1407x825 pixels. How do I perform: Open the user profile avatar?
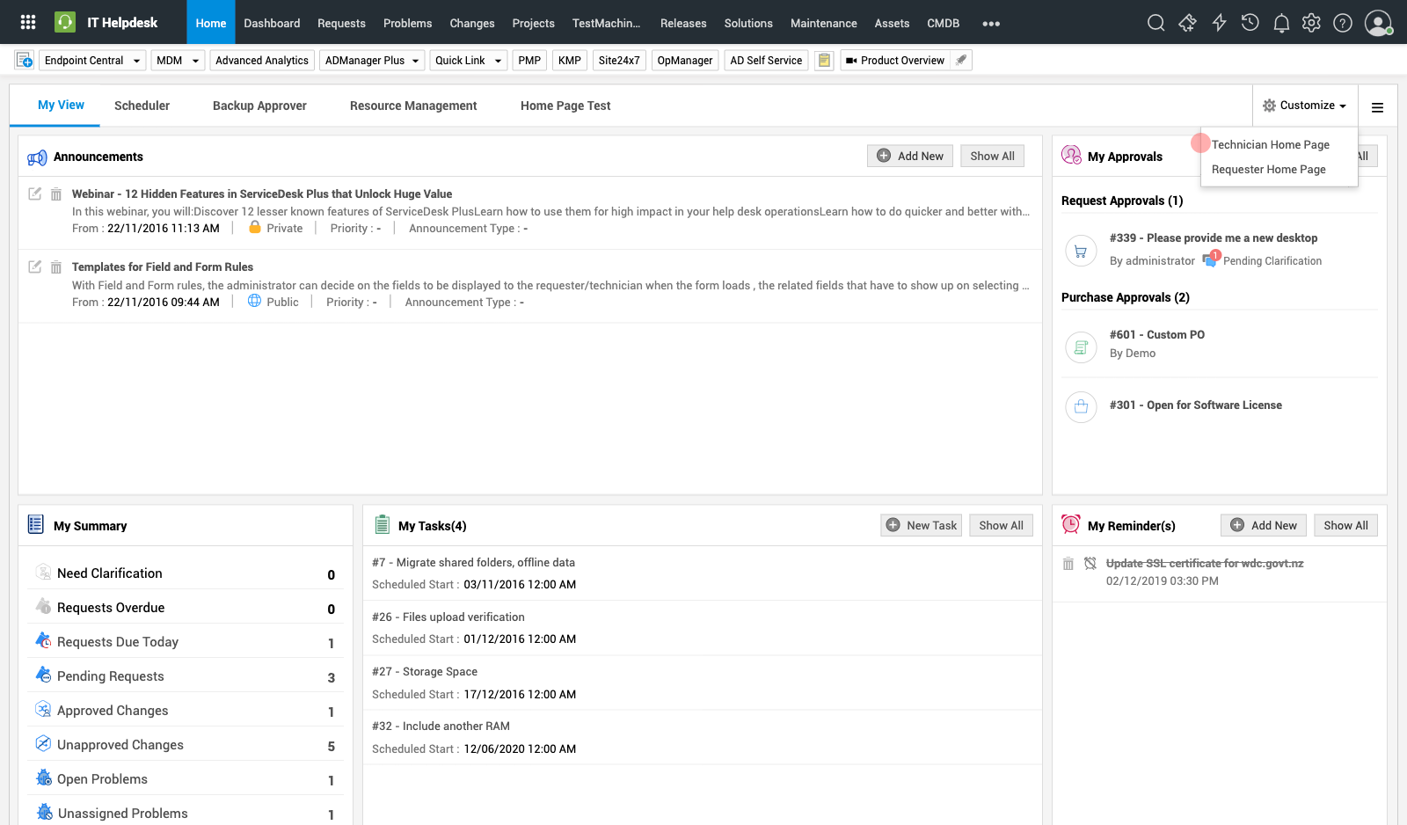coord(1377,23)
